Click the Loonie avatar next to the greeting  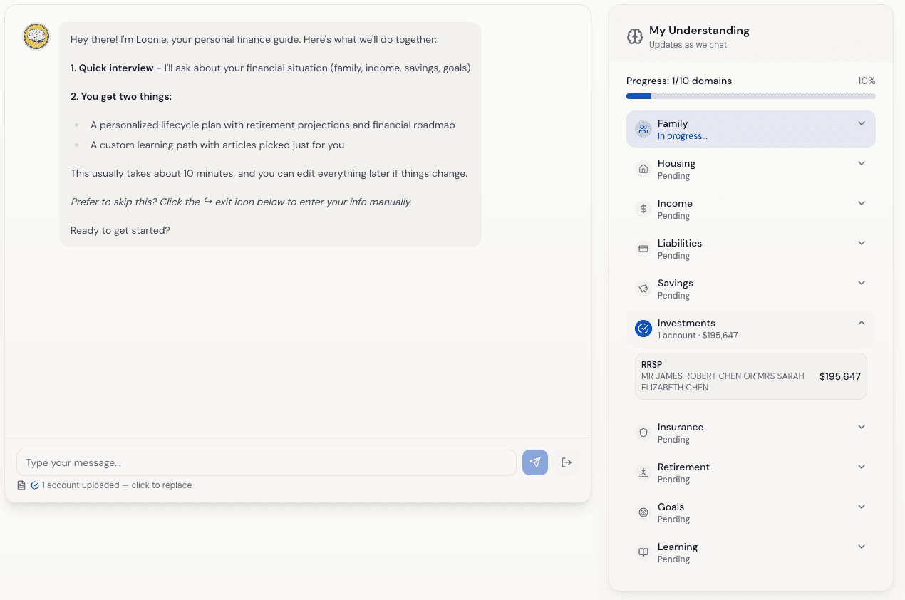coord(36,36)
